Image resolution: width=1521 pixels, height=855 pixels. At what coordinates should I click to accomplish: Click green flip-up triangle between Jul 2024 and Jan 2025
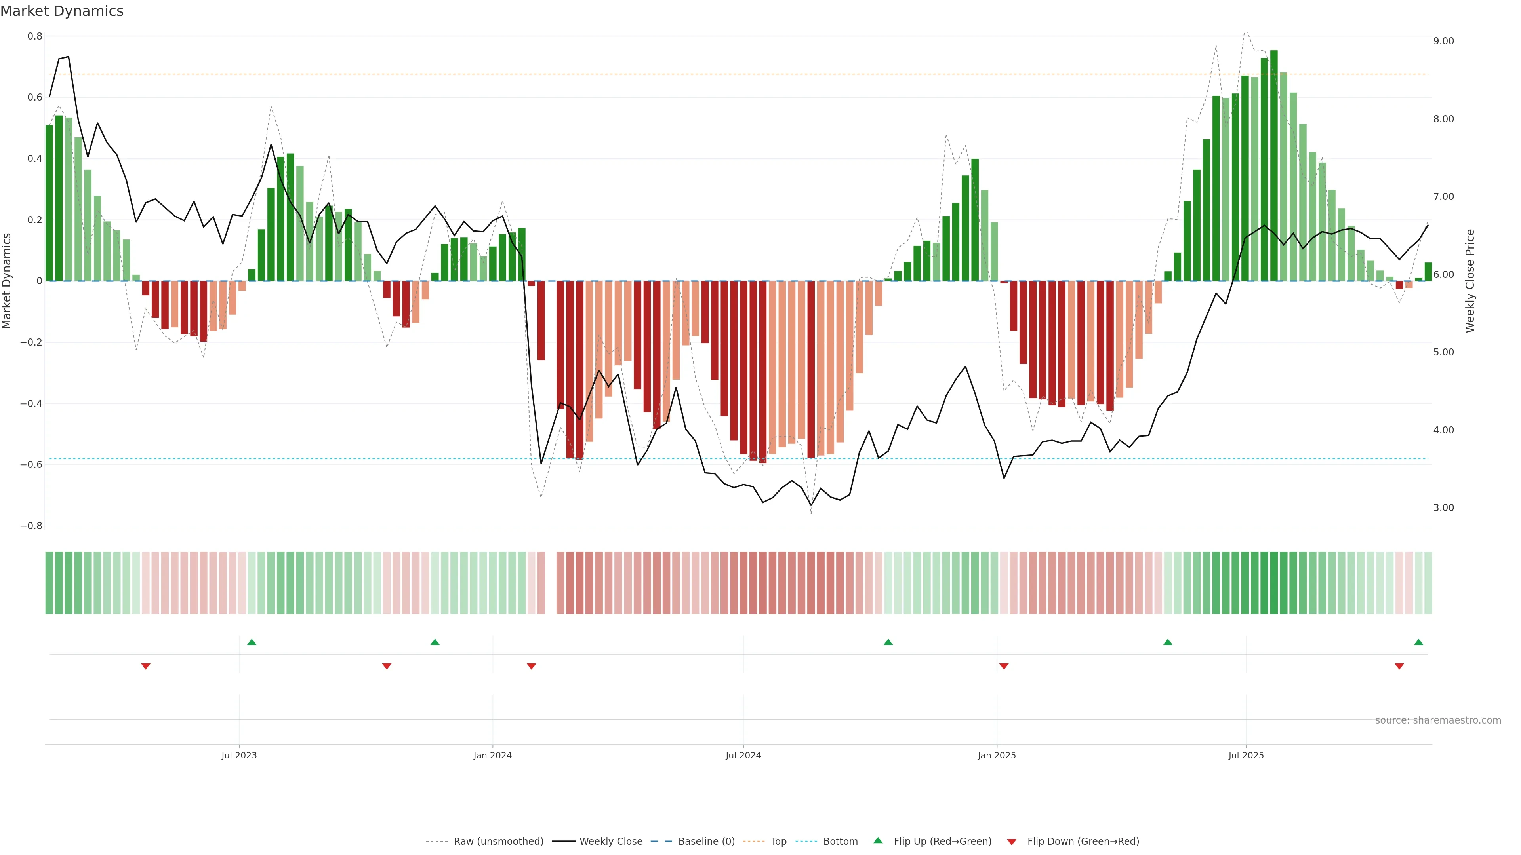[x=888, y=642]
